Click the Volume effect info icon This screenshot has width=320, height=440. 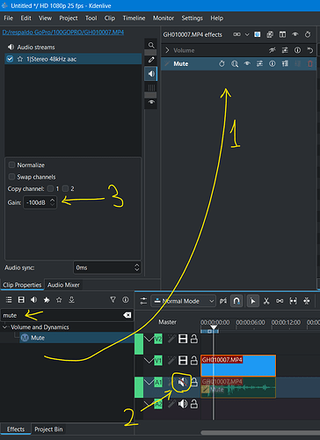[297, 50]
